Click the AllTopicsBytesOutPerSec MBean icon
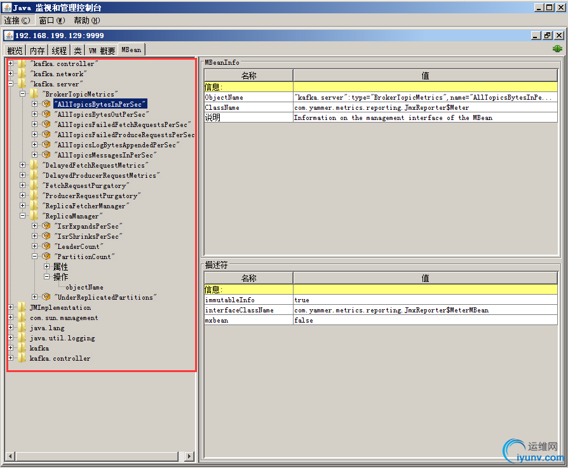The height and width of the screenshot is (468, 568). (x=46, y=114)
